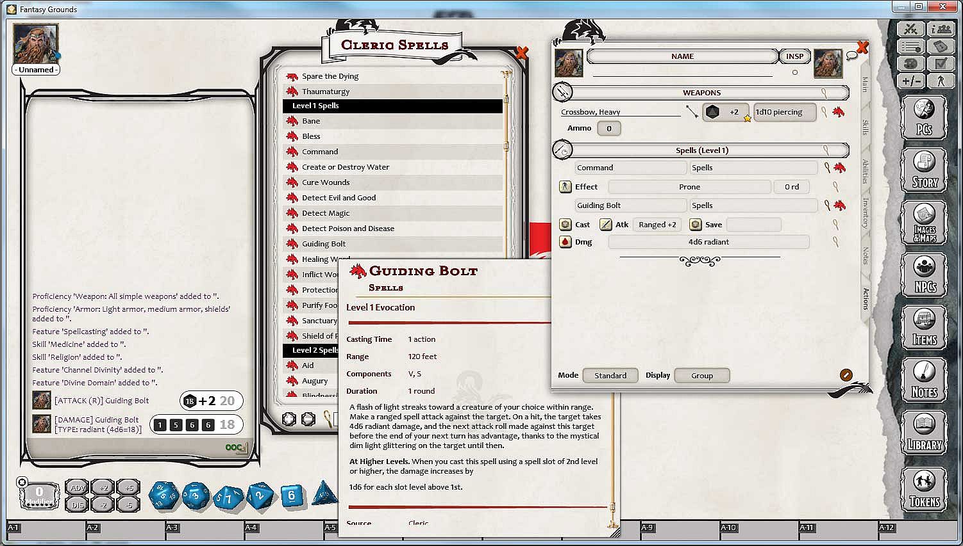The image size is (963, 546).
Task: Open the speech bubble icon on character sheet
Action: (851, 56)
